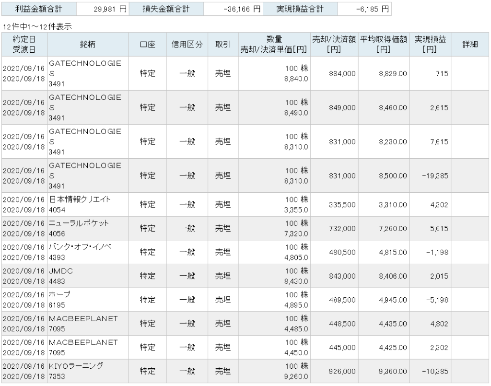Click the 利益金額合計 label
Viewport: 491px width, 386px height.
coord(39,9)
